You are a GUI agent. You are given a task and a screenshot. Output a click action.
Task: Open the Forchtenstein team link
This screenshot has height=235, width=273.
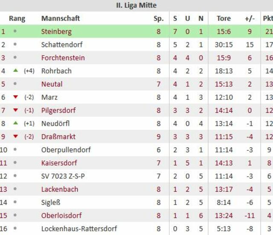(x=63, y=58)
